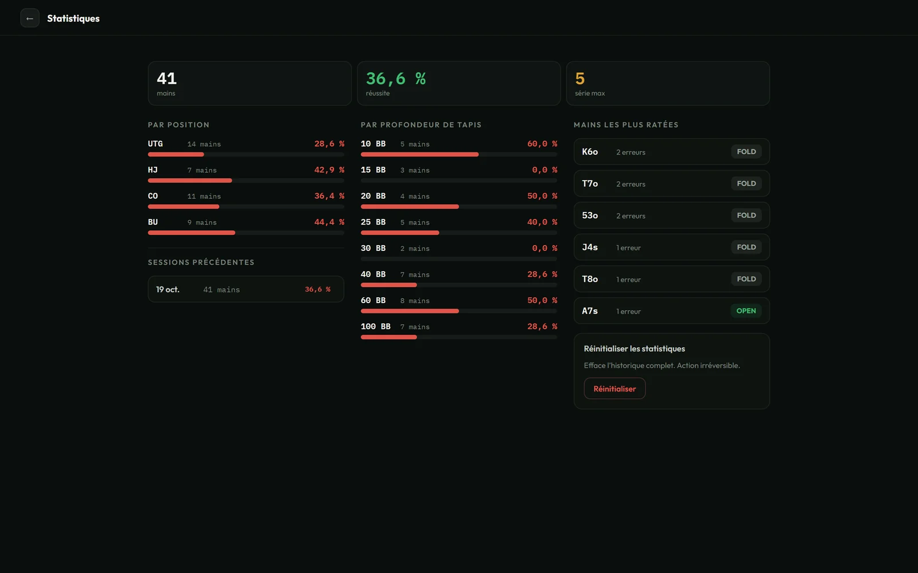
Task: Click the BU position progress bar
Action: (x=246, y=233)
